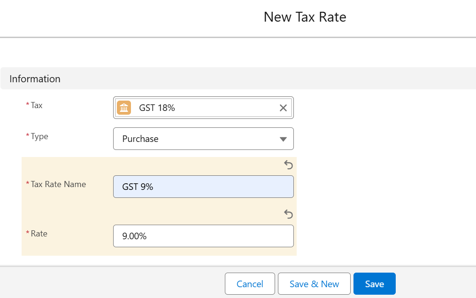
Task: Click the Tax field label
Action: click(x=37, y=105)
